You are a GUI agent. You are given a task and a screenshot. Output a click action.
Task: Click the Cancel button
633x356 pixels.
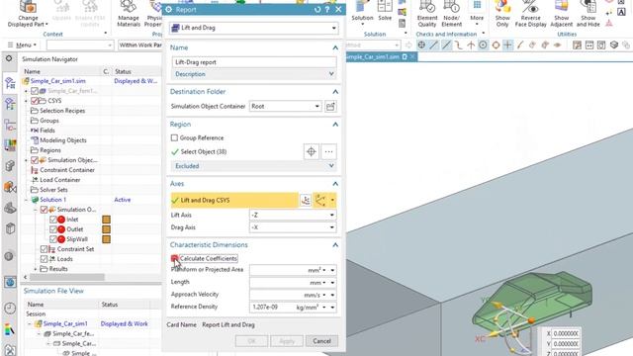pos(321,341)
